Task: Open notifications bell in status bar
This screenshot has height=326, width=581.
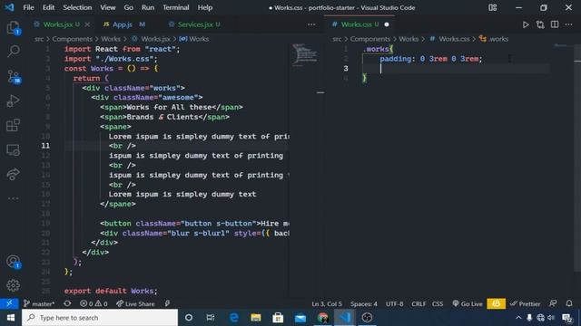Action: coord(569,303)
